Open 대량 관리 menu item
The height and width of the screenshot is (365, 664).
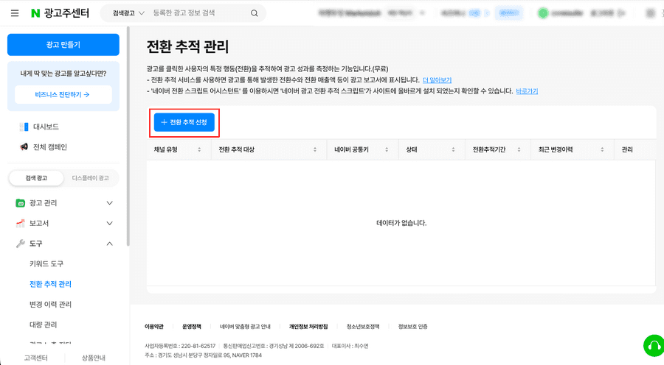click(x=43, y=325)
